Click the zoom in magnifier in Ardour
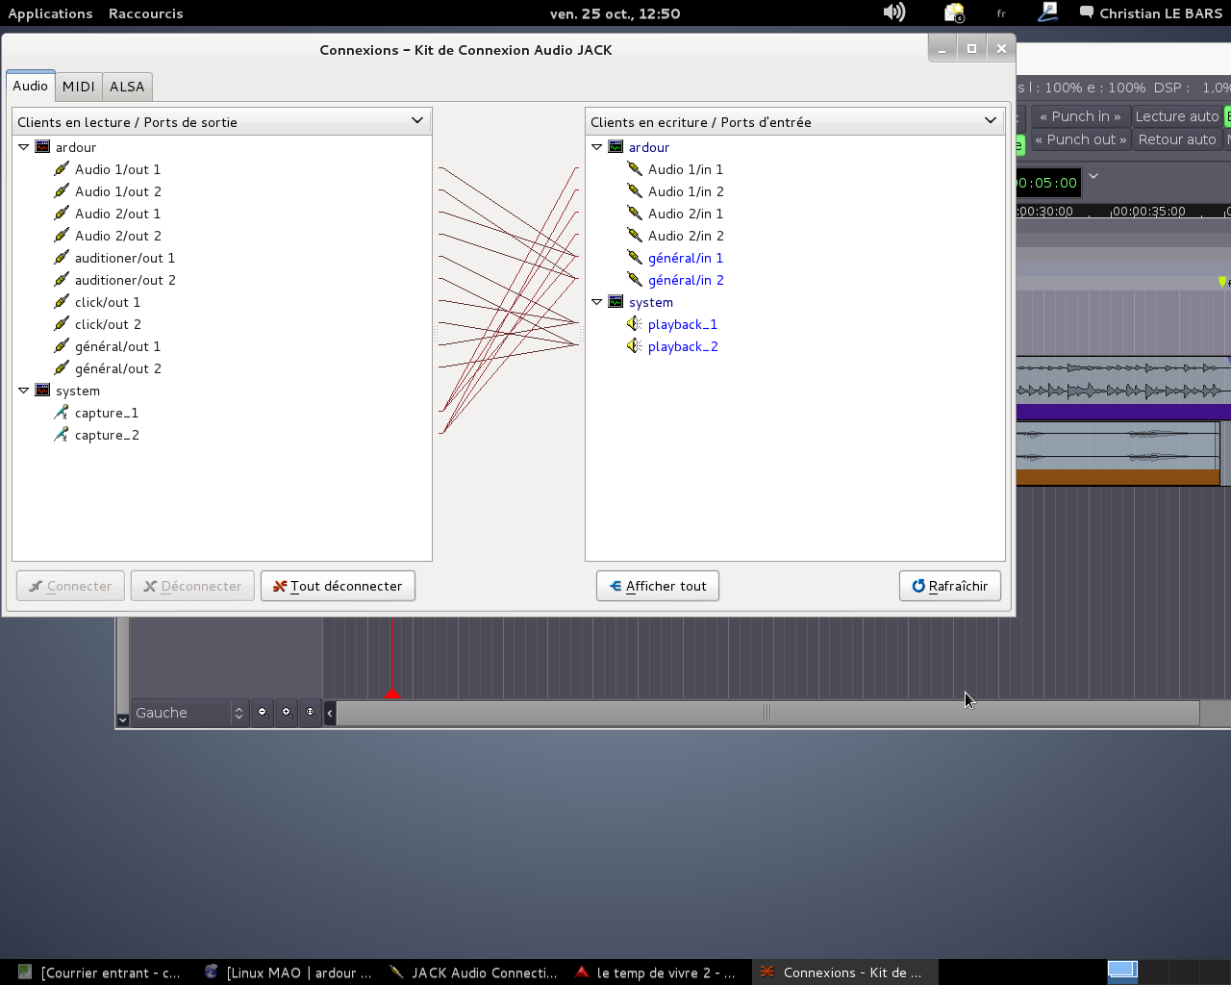 pos(287,713)
